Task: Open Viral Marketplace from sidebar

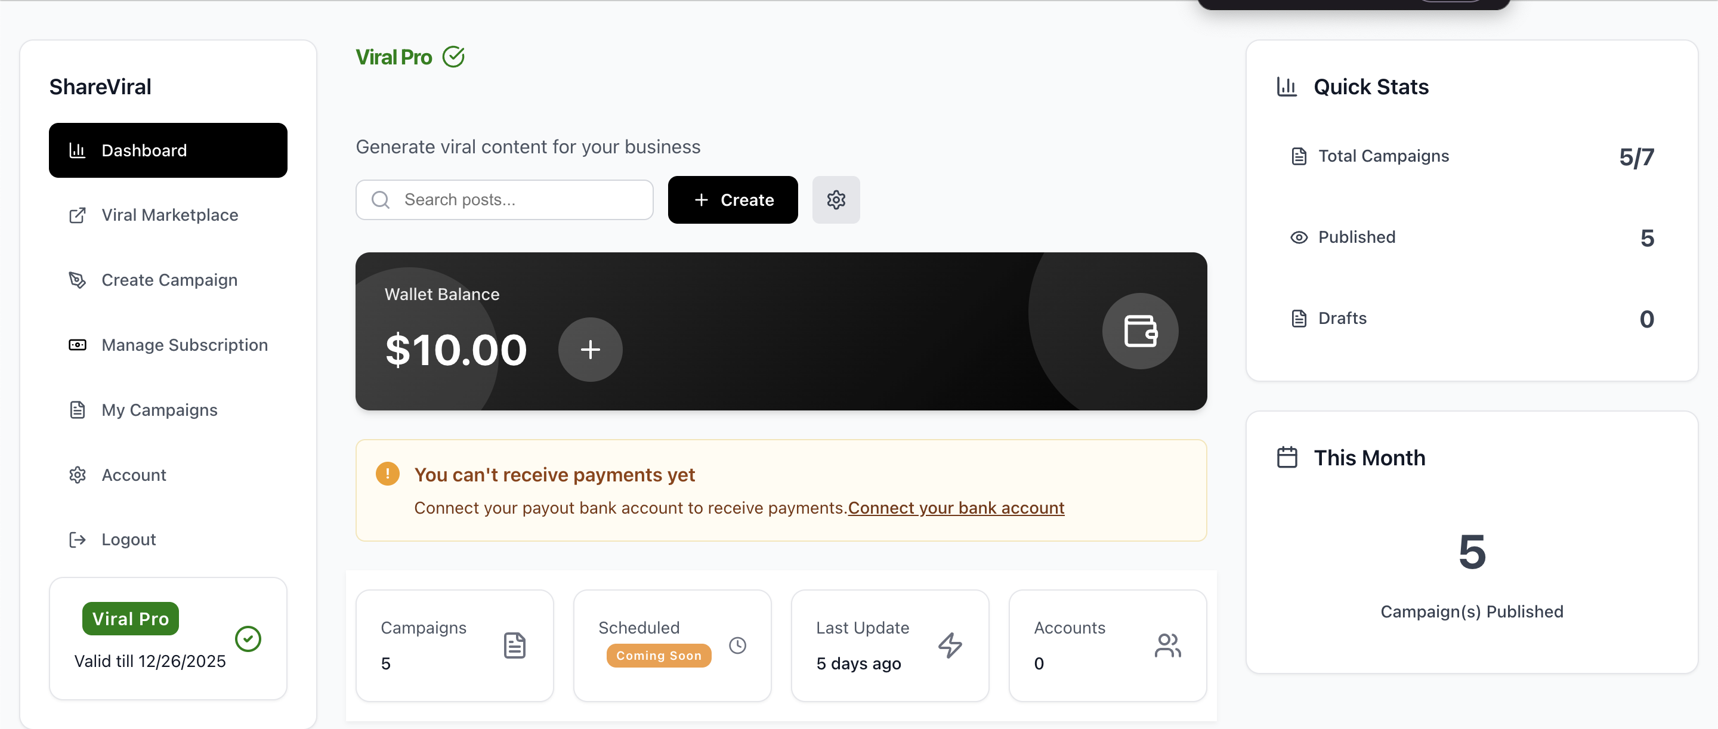Action: tap(169, 215)
